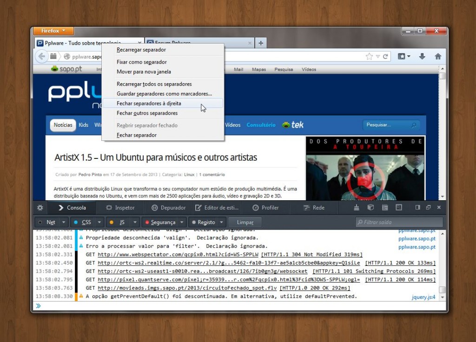Click the 'Filtrar saída' search field

399,222
